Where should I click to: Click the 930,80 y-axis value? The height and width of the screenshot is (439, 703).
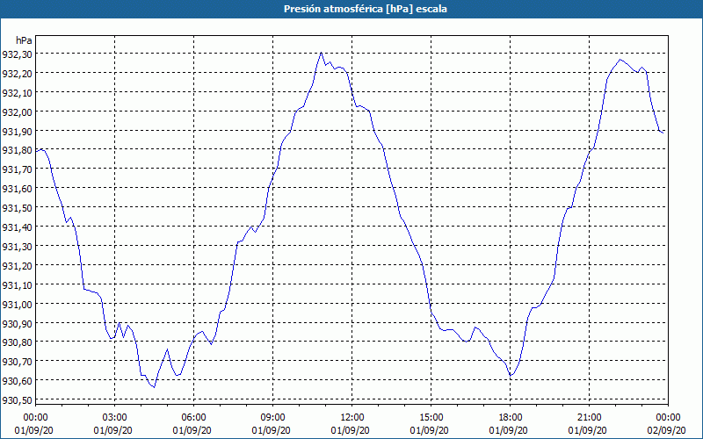click(18, 342)
